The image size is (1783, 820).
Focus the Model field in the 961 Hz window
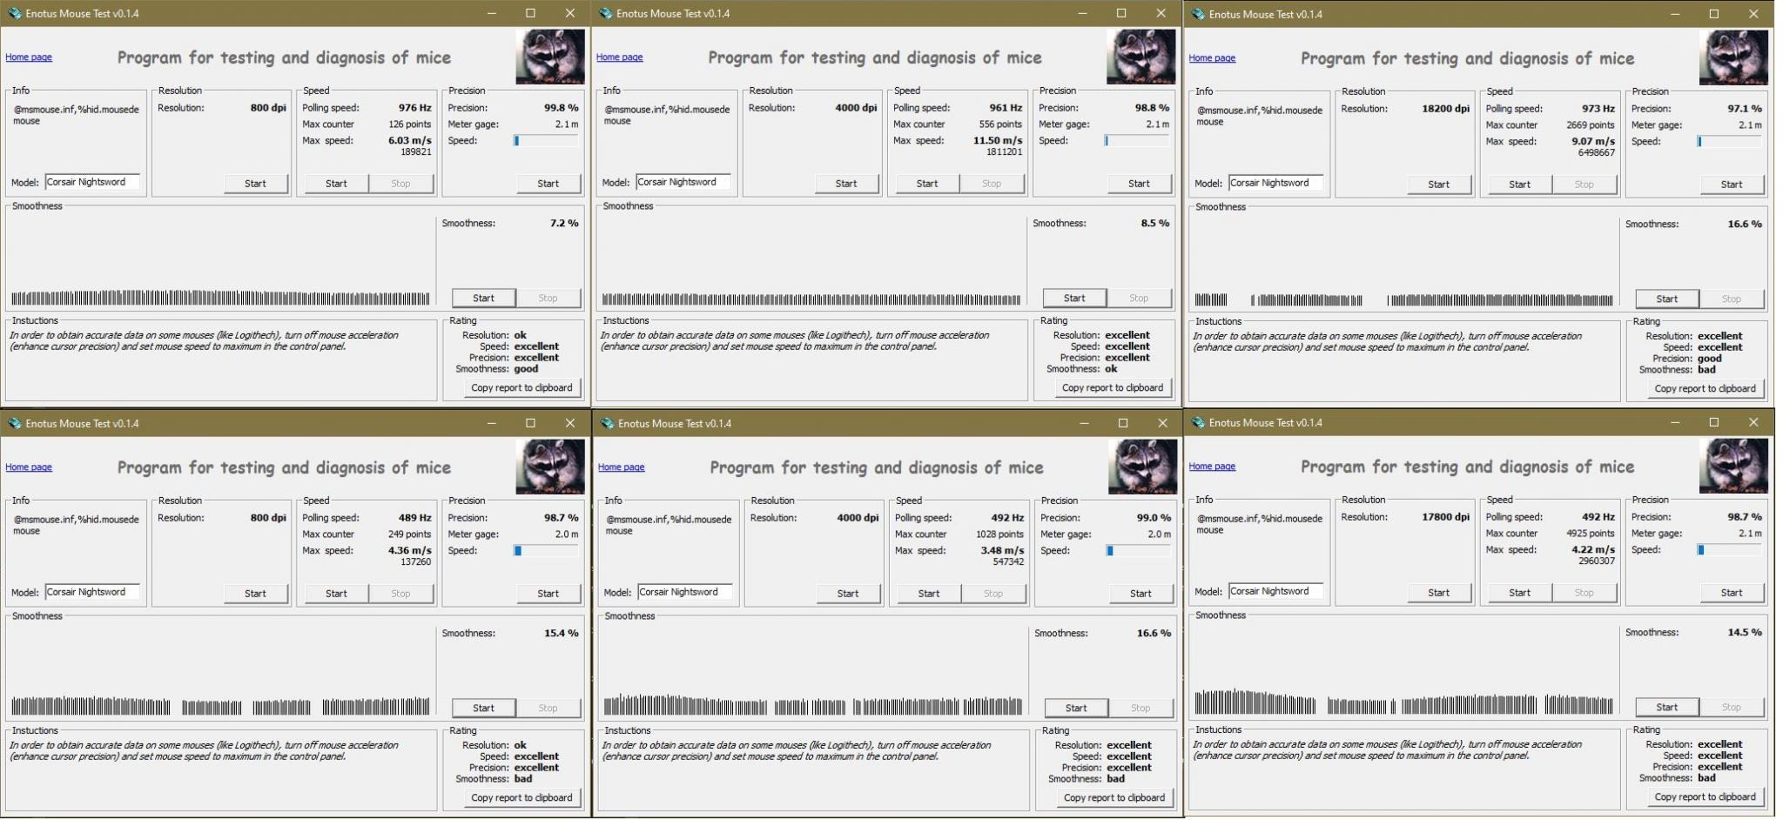(x=683, y=182)
